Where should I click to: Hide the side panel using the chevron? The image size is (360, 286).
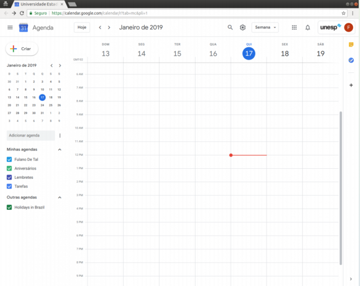click(x=351, y=279)
